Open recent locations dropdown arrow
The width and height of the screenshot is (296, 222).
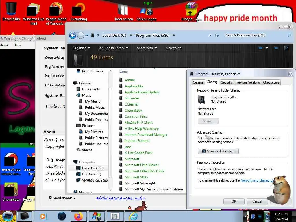click(x=87, y=35)
